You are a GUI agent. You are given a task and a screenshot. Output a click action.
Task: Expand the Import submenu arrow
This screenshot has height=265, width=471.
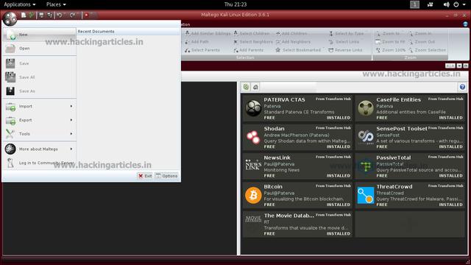[71, 106]
